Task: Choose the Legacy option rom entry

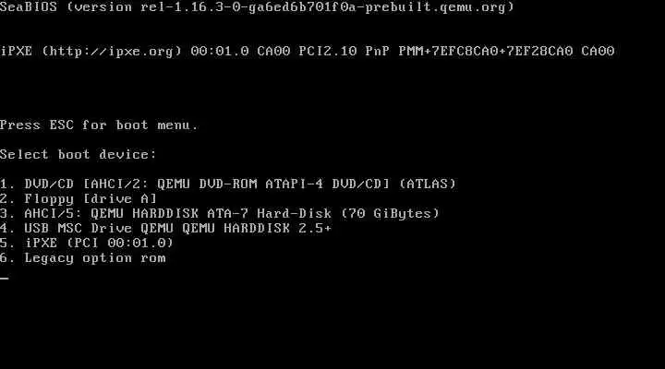Action: point(83,258)
